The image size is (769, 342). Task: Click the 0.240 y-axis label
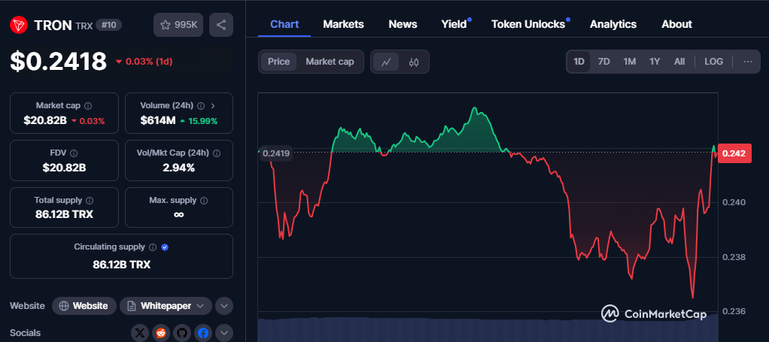pos(734,202)
